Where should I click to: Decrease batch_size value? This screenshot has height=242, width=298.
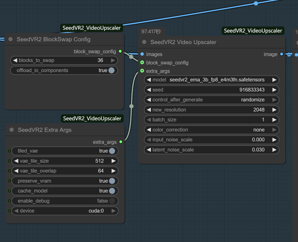pos(149,120)
